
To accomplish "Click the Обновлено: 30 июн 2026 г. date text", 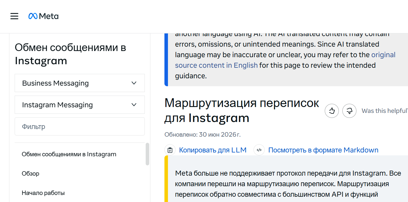I will (x=203, y=135).
